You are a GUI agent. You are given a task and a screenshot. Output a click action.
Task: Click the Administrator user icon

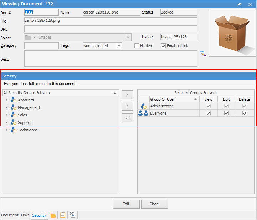pos(143,106)
